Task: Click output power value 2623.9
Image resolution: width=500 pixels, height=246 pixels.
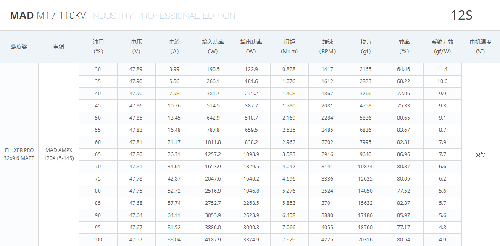Action: pyautogui.click(x=251, y=215)
